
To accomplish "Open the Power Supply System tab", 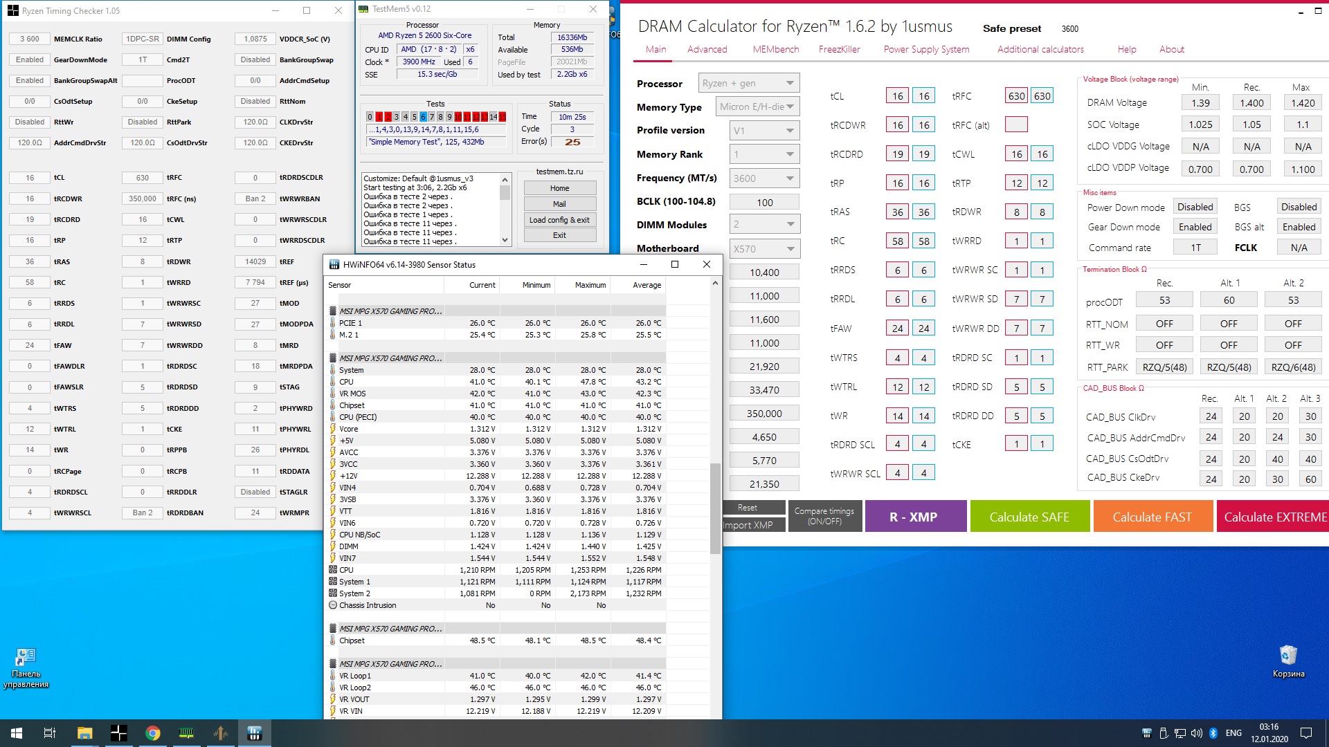I will point(925,49).
